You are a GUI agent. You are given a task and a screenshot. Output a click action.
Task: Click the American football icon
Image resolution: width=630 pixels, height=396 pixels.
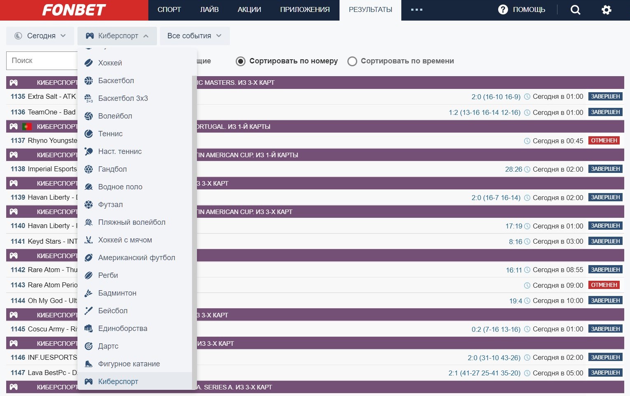(89, 258)
